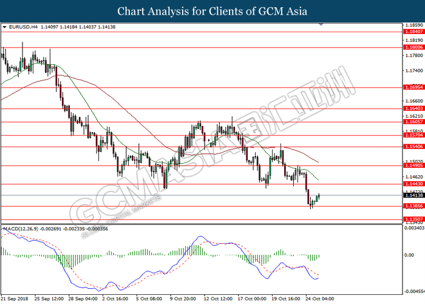Click the 1.17400 price axis value

pos(414,71)
